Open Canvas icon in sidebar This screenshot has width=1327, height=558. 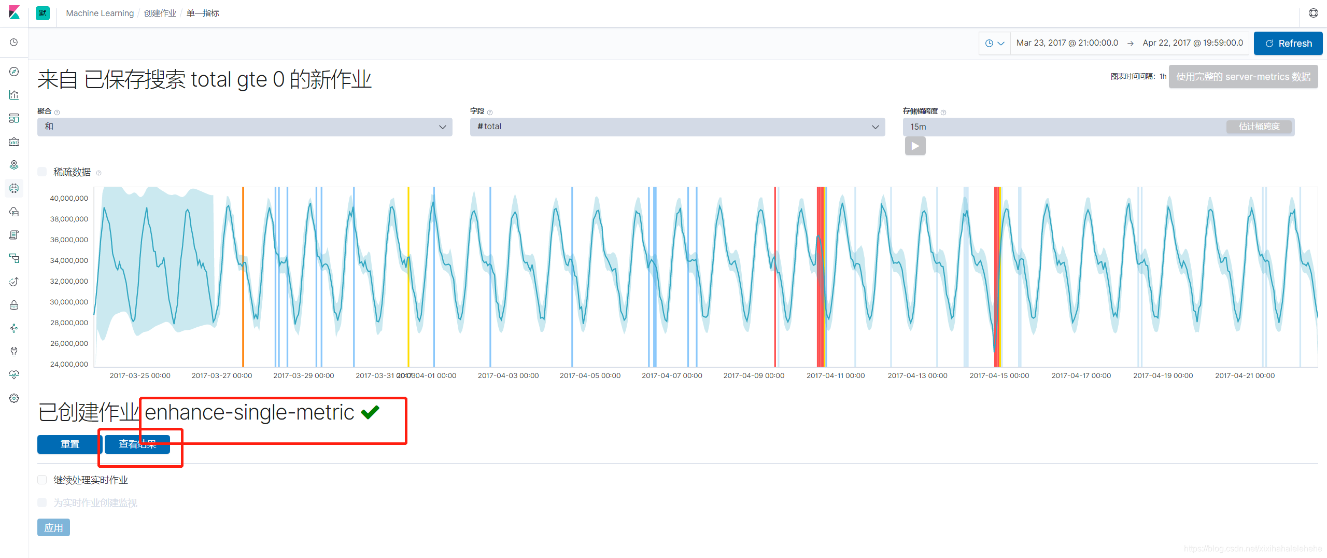coord(14,142)
